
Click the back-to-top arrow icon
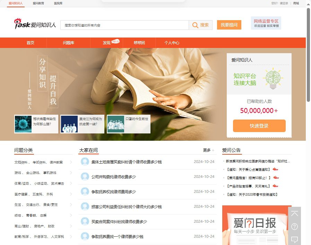(x=294, y=214)
